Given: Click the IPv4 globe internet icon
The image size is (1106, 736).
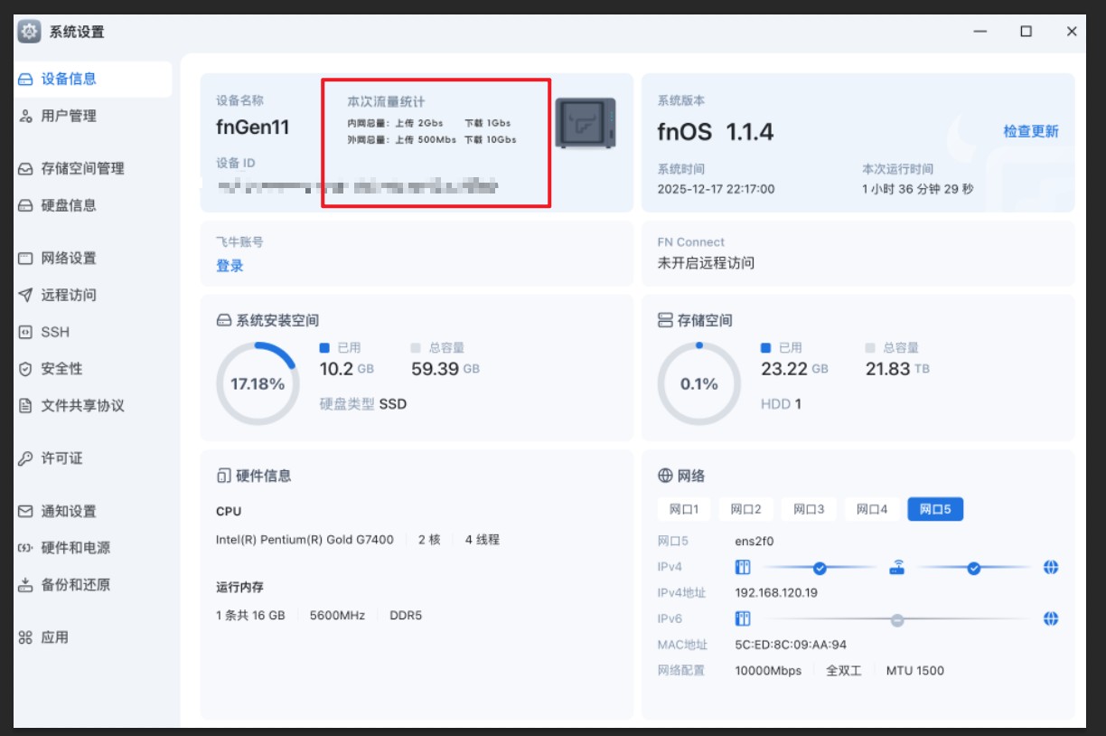Looking at the screenshot, I should (1050, 568).
